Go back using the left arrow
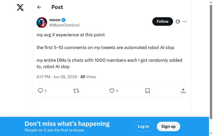213x136 pixels. tap(39, 7)
